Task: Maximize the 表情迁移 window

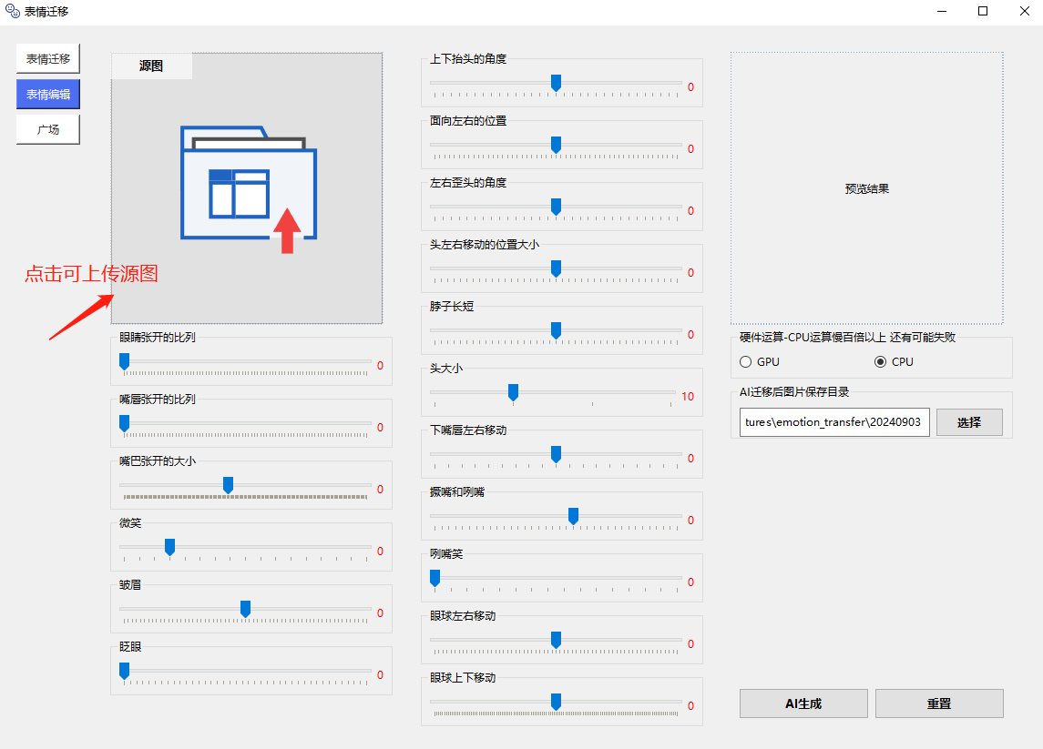Action: click(983, 11)
